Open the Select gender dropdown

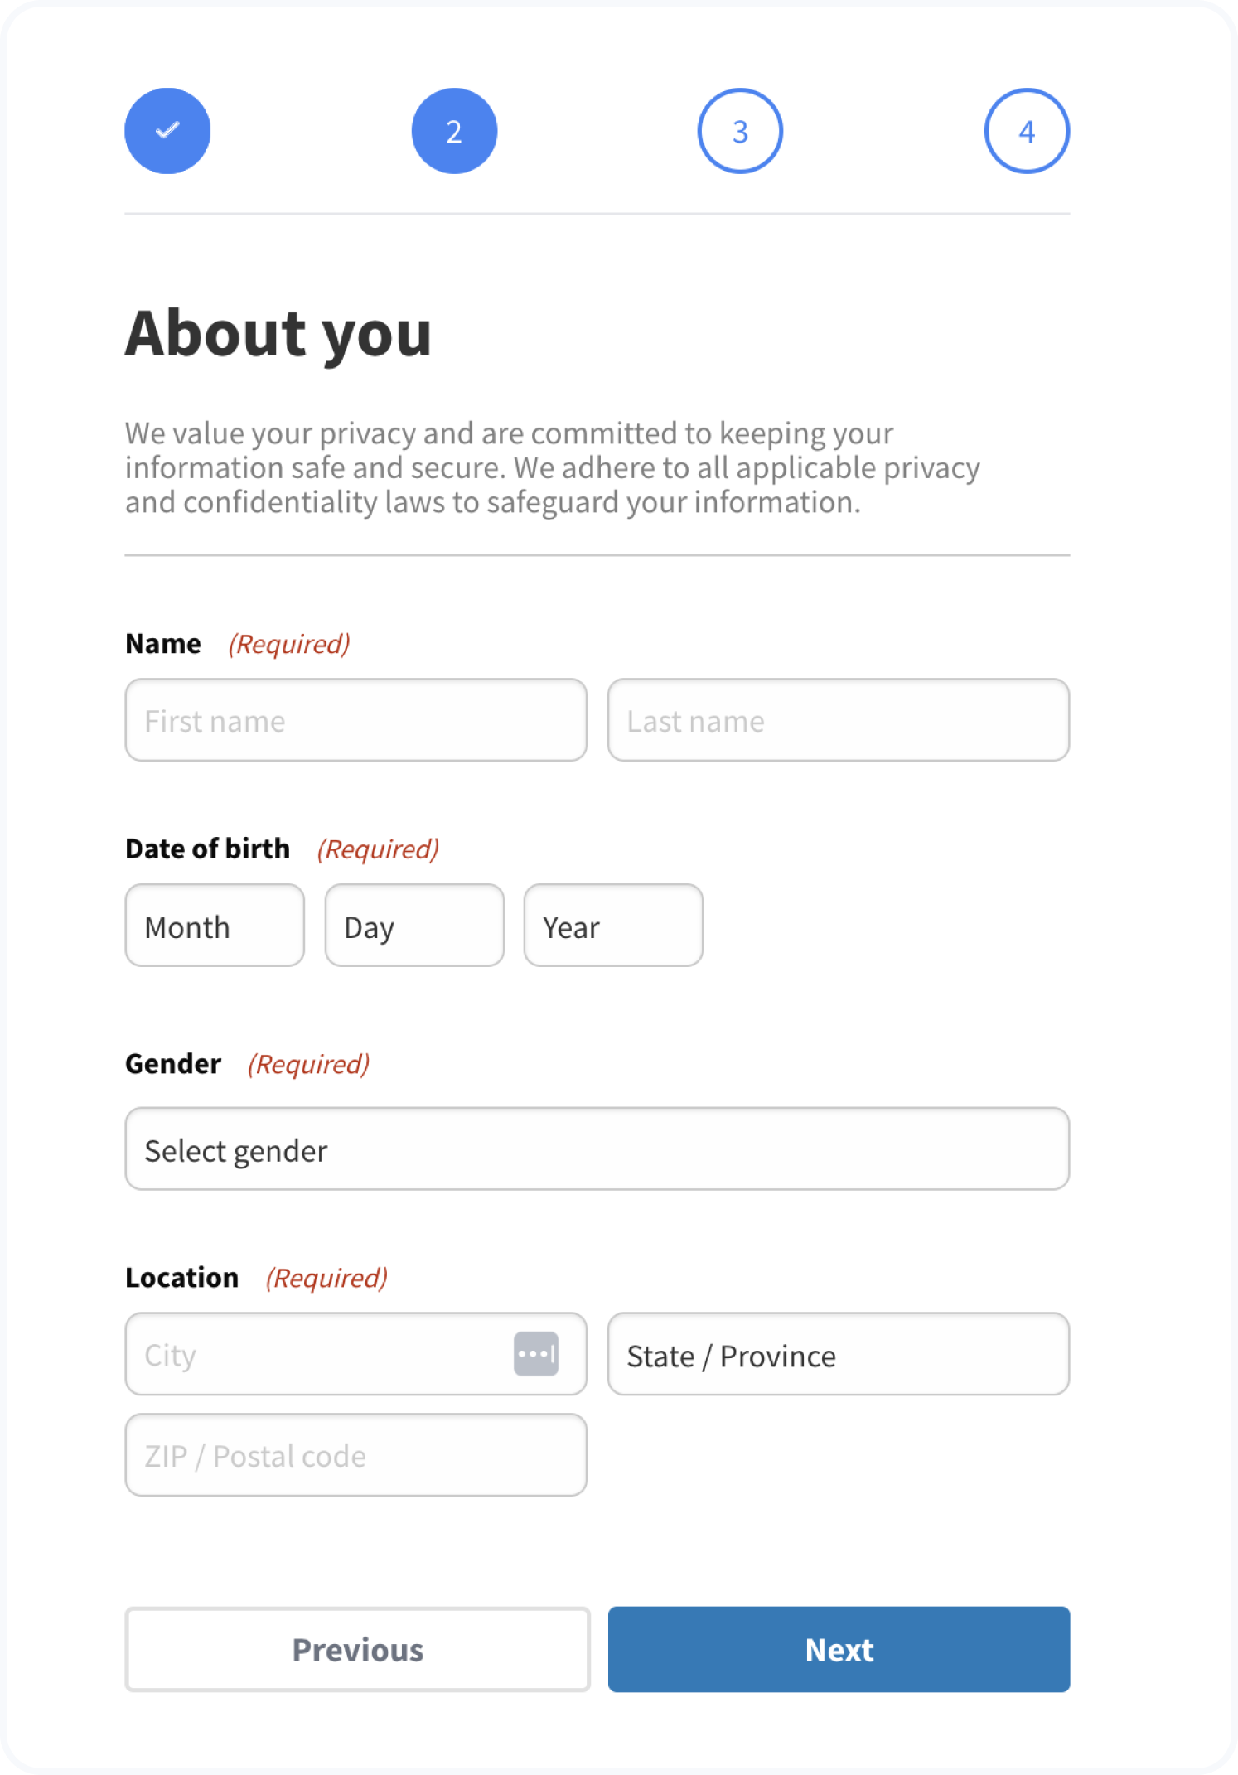click(x=597, y=1149)
